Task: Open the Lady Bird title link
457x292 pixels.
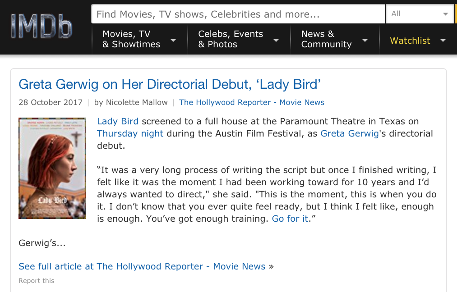Action: tap(118, 121)
